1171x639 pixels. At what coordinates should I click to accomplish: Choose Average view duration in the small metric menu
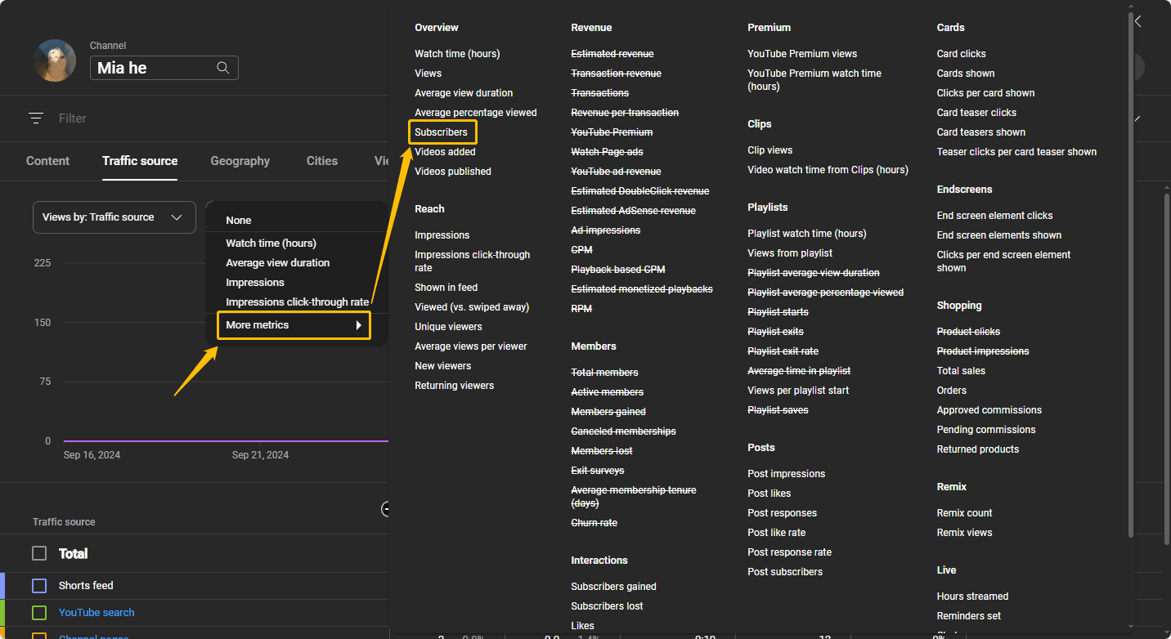tap(278, 263)
